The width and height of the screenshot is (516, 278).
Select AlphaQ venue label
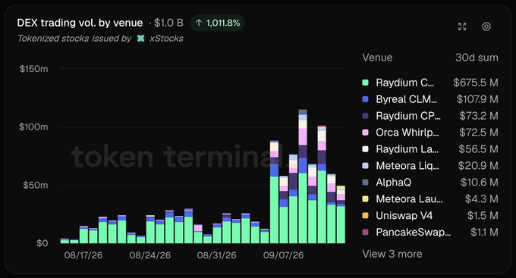[394, 183]
